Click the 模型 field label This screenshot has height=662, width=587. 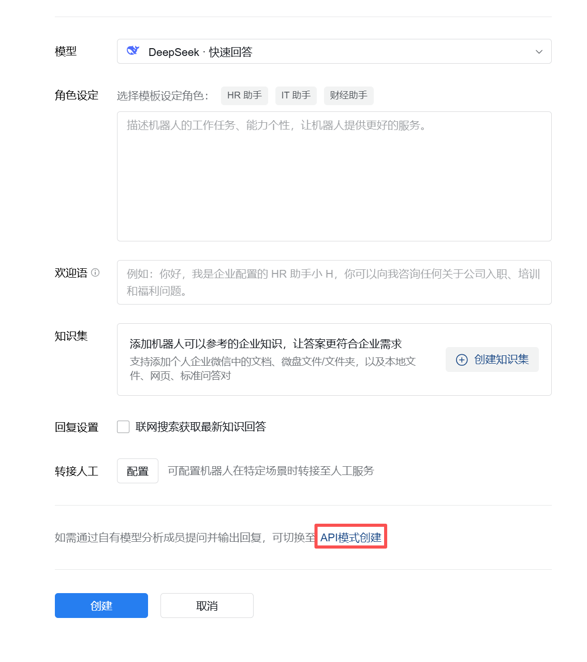click(66, 51)
